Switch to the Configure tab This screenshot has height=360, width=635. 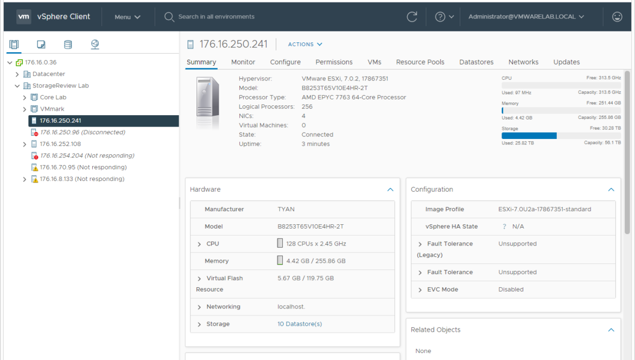[x=285, y=62]
